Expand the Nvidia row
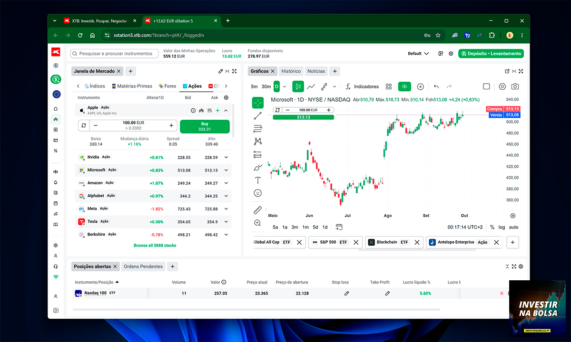The width and height of the screenshot is (571, 342). tap(226, 157)
